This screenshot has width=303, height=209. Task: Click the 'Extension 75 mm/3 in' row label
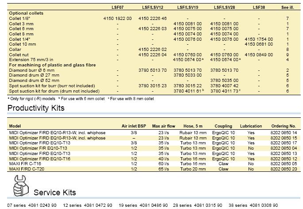tap(31, 60)
